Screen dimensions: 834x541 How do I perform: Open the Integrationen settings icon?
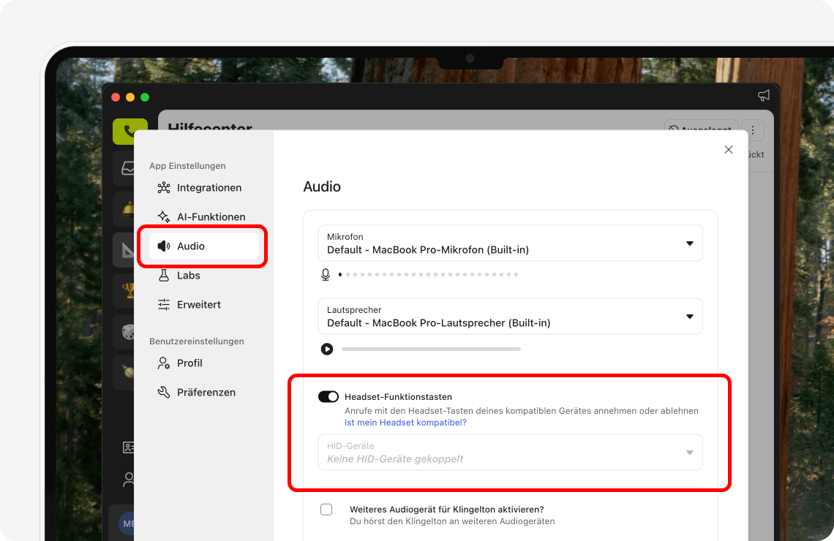(162, 187)
